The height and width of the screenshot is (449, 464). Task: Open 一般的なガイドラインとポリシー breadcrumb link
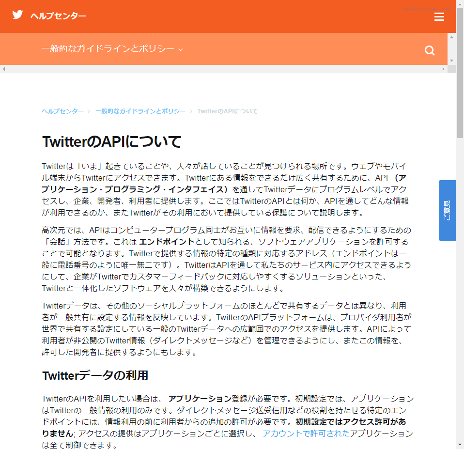click(140, 111)
